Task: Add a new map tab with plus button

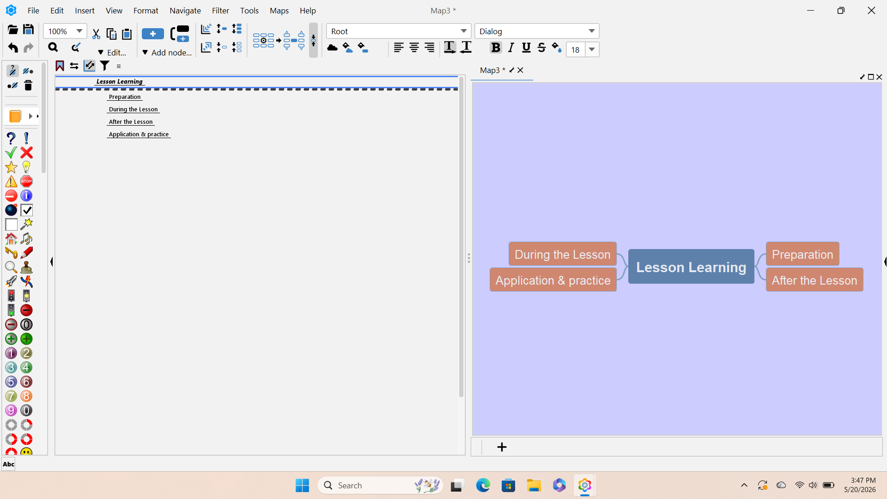Action: coord(502,447)
